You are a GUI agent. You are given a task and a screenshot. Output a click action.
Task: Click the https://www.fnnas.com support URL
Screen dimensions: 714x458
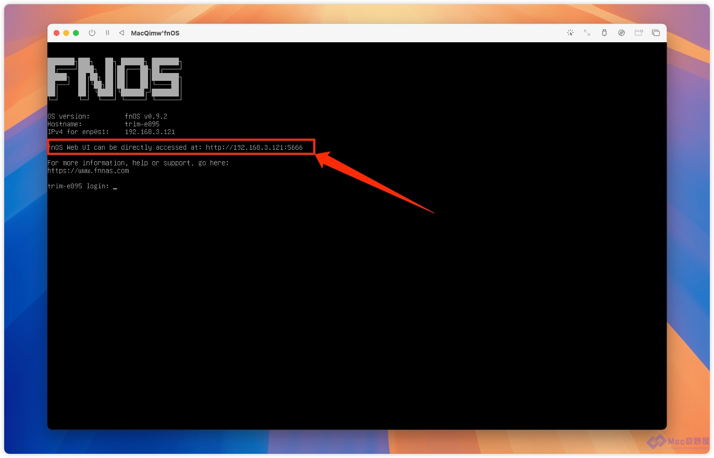[x=88, y=171]
